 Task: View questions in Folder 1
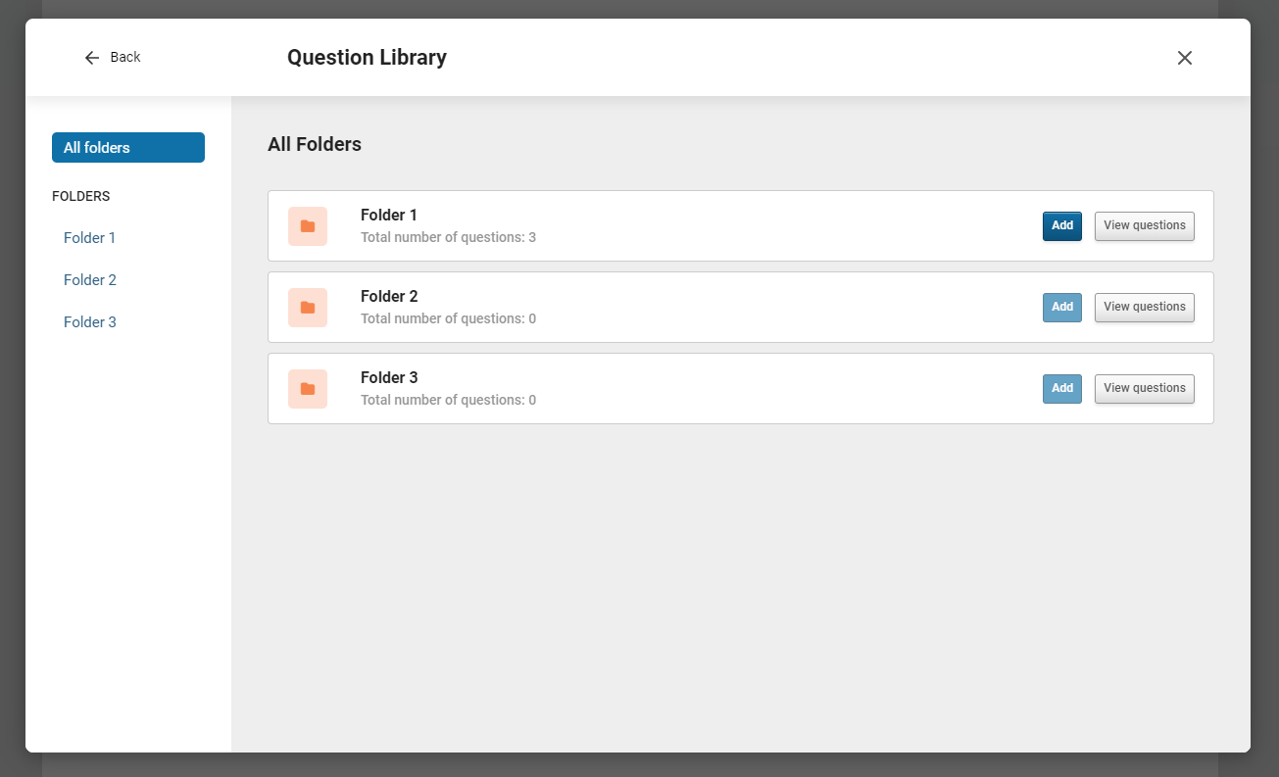[x=1144, y=225]
